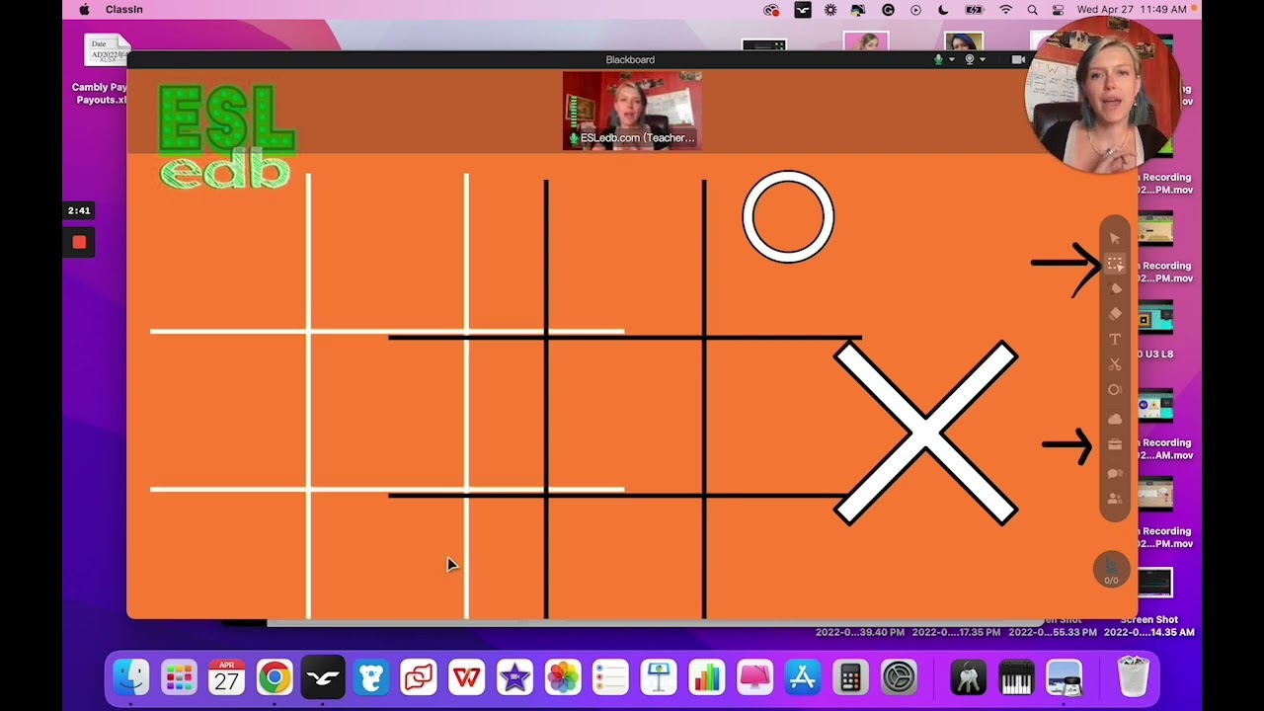Click the battery status icon
The image size is (1264, 711).
[975, 9]
